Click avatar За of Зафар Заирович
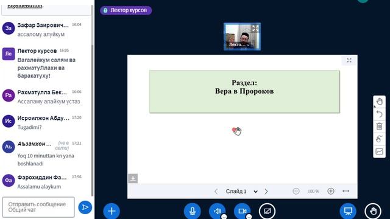The image size is (390, 219). tap(9, 28)
